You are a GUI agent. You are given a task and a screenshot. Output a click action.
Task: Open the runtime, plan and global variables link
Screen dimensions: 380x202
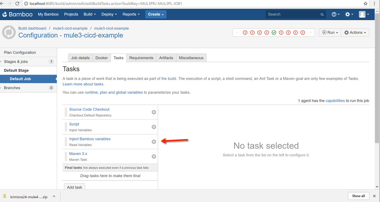(x=114, y=92)
